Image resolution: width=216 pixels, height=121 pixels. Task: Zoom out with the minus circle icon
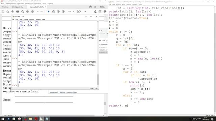(58, 11)
